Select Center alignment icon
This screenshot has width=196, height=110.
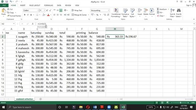coord(58,15)
